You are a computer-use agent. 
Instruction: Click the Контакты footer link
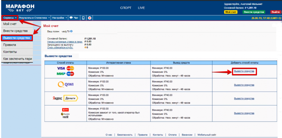[158, 135]
